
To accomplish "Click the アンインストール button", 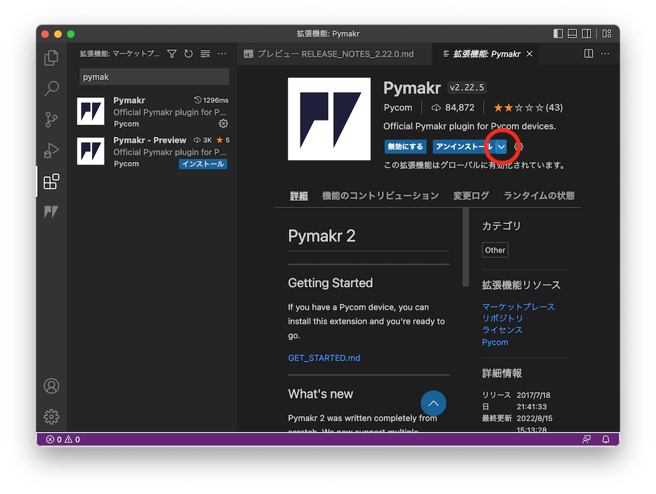I will pyautogui.click(x=464, y=147).
